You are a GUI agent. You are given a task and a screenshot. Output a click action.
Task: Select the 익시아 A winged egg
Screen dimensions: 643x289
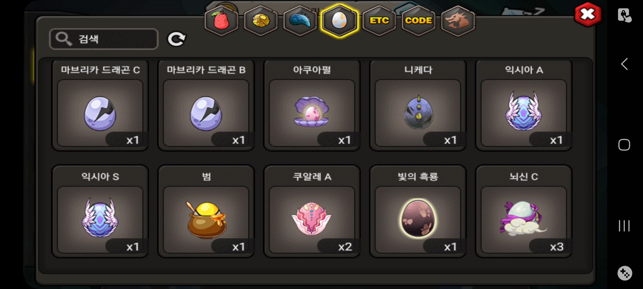[524, 106]
